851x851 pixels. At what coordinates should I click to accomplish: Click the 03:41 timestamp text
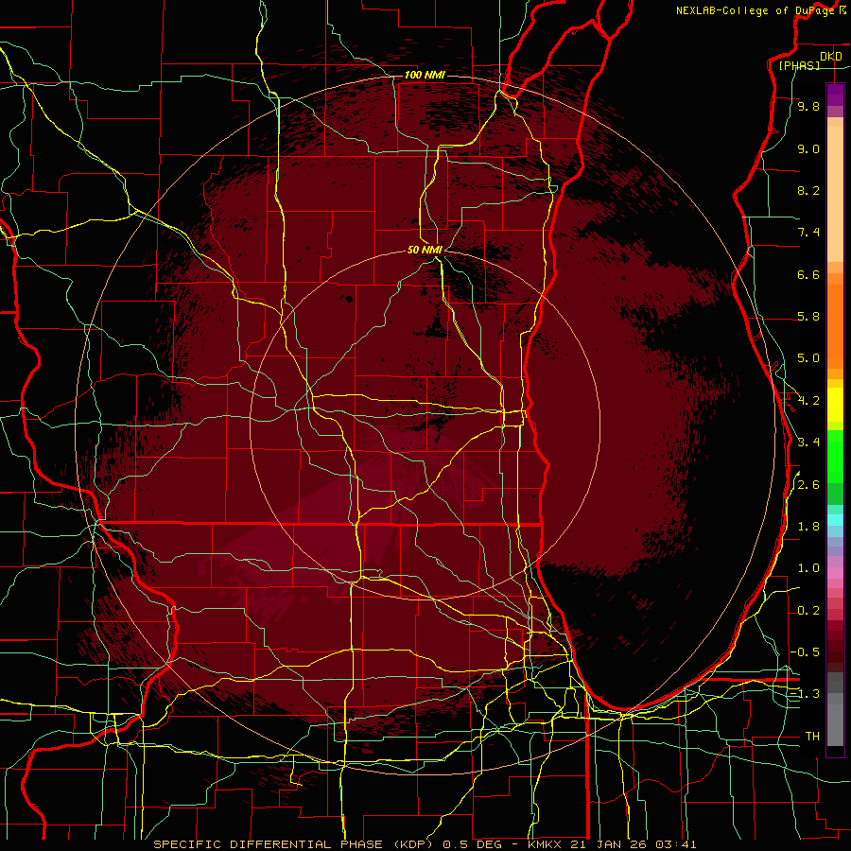675,844
